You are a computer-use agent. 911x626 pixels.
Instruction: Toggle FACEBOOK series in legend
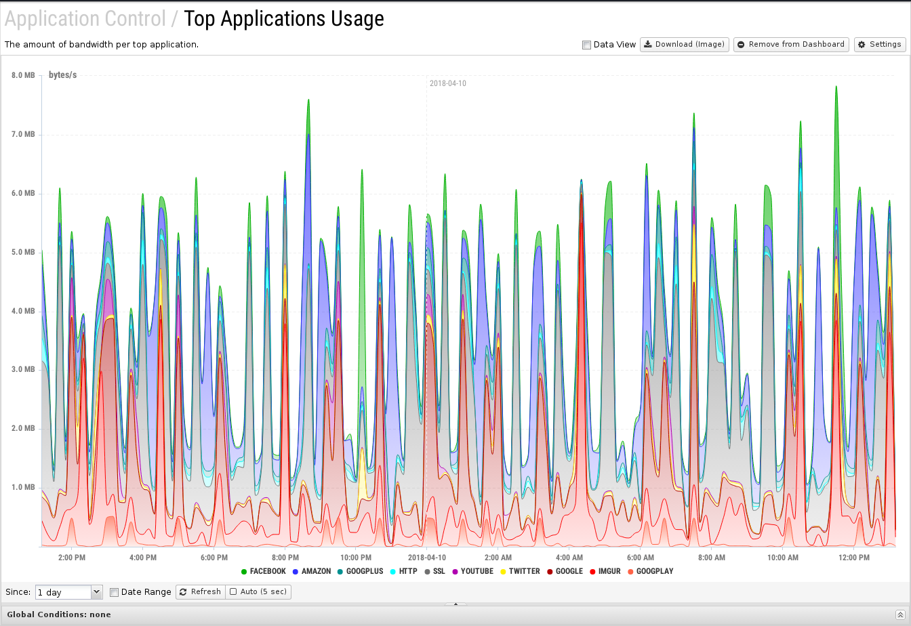(264, 571)
